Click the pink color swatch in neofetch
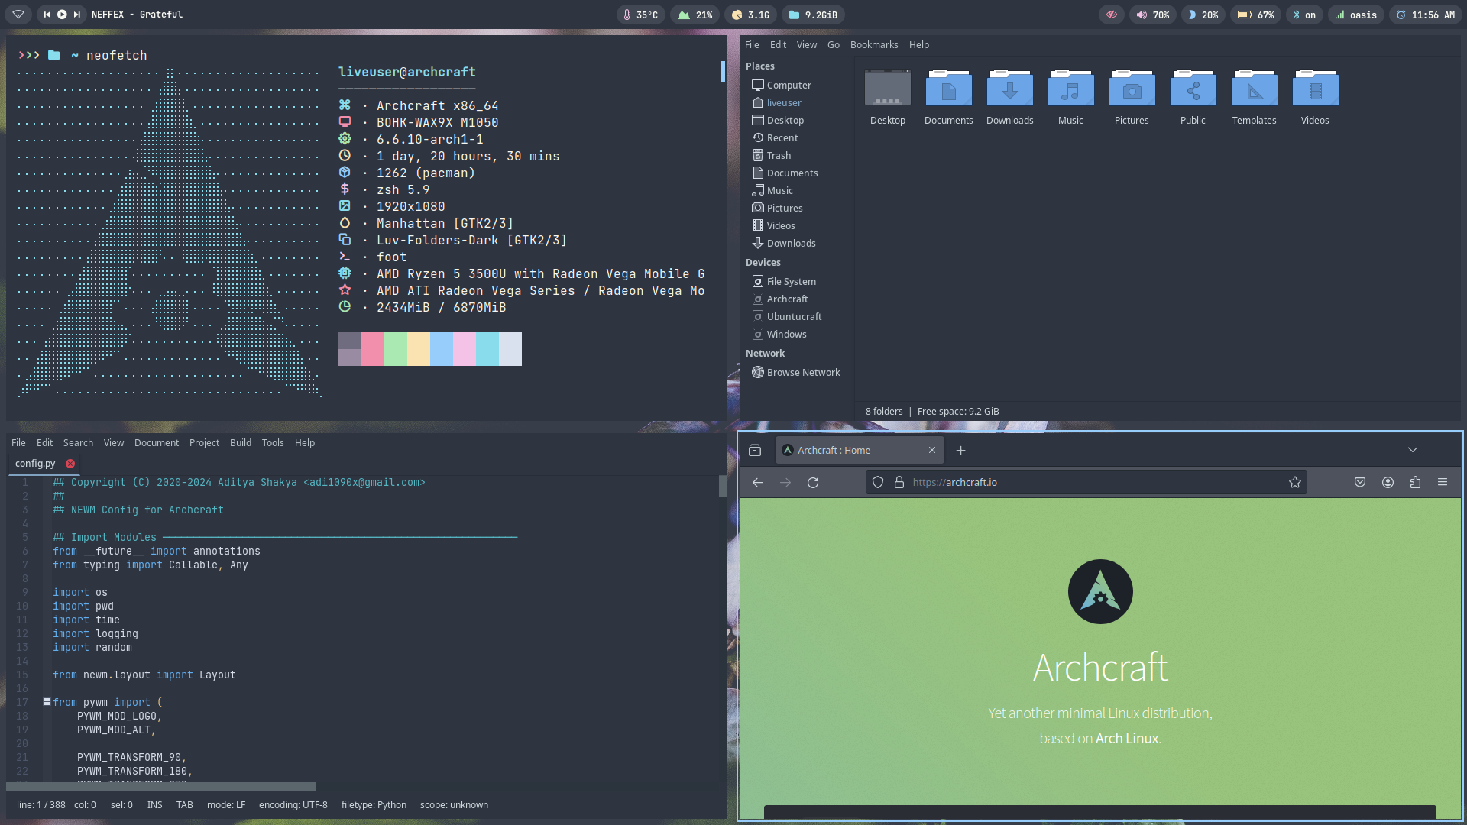Image resolution: width=1467 pixels, height=825 pixels. point(373,349)
